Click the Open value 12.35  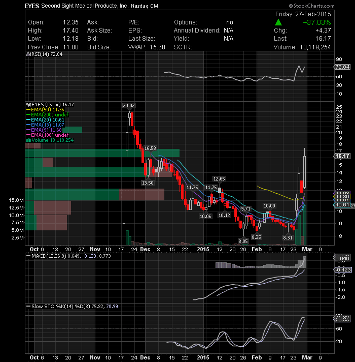pos(70,22)
